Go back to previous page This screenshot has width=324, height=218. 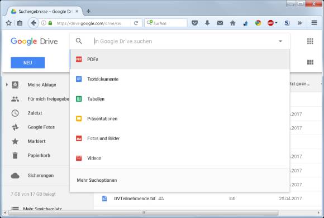pos(34,23)
